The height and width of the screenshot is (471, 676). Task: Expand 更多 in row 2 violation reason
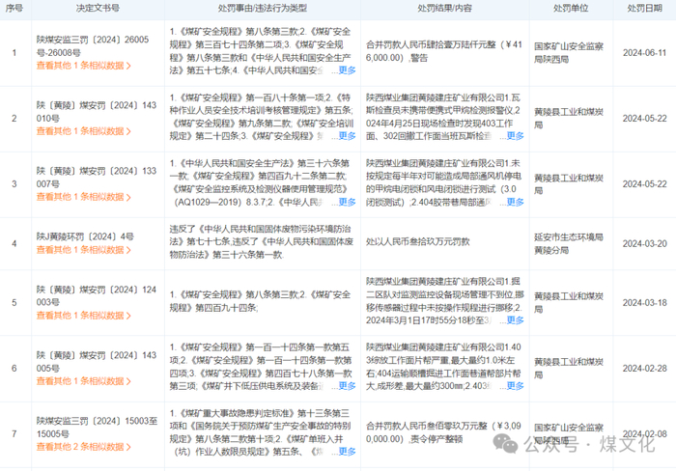pyautogui.click(x=347, y=136)
